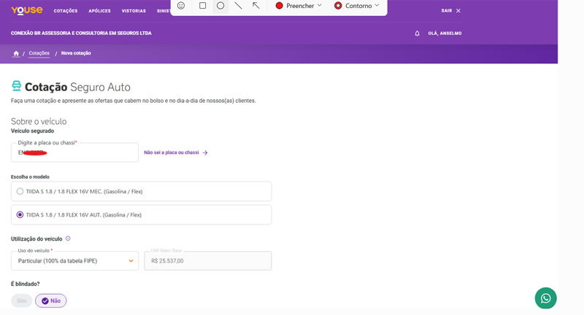Select the line drawing tool
The height and width of the screenshot is (315, 584).
coord(239,6)
